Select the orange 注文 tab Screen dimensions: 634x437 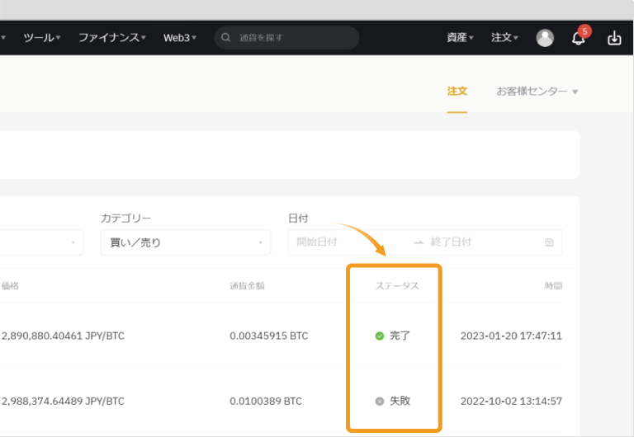pyautogui.click(x=457, y=92)
